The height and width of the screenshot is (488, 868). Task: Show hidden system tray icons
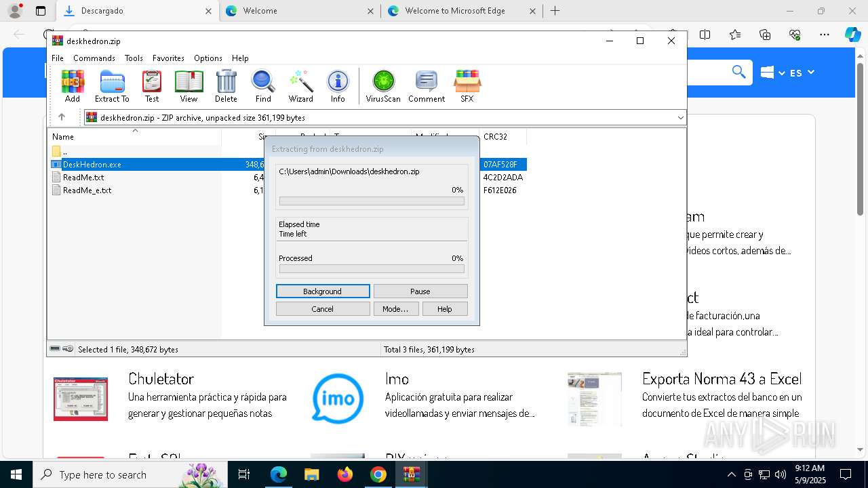(731, 474)
